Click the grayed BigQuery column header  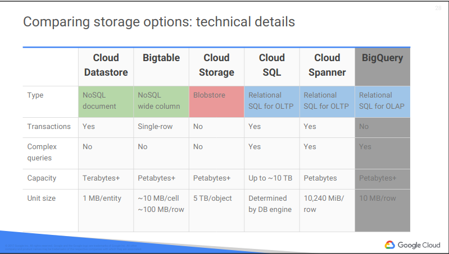pyautogui.click(x=382, y=58)
